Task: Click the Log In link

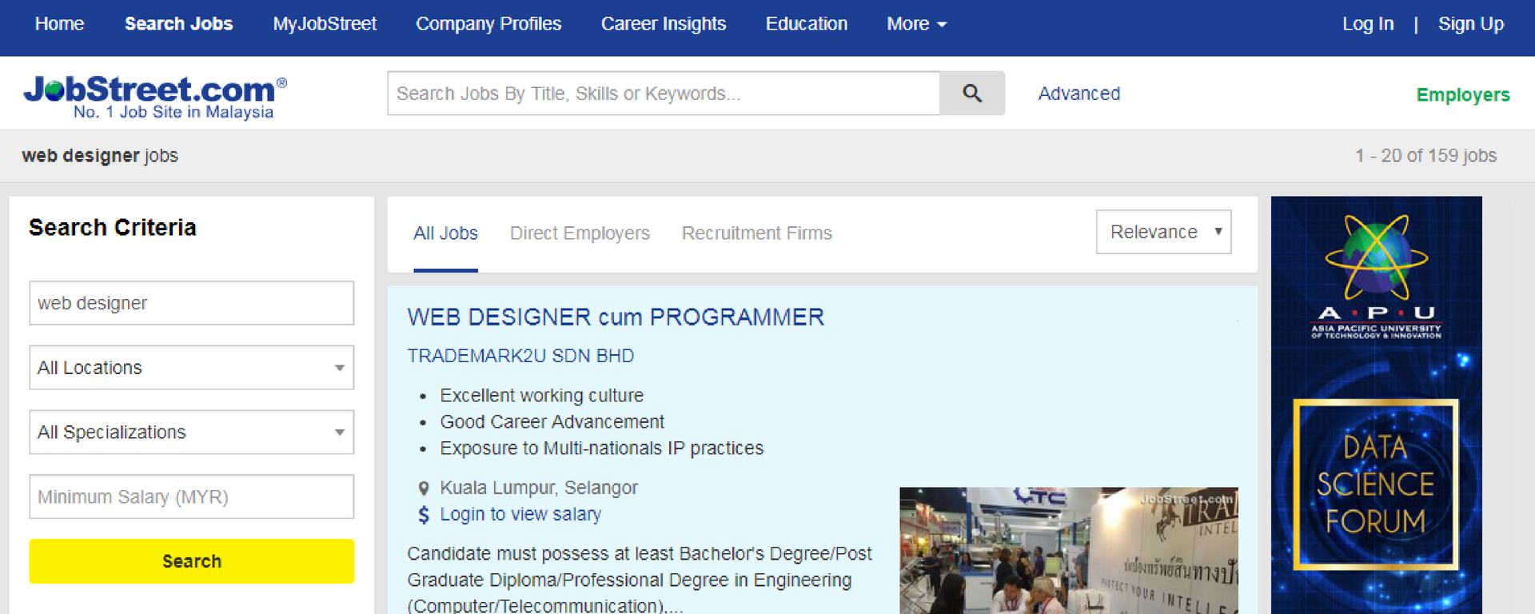Action: 1368,24
